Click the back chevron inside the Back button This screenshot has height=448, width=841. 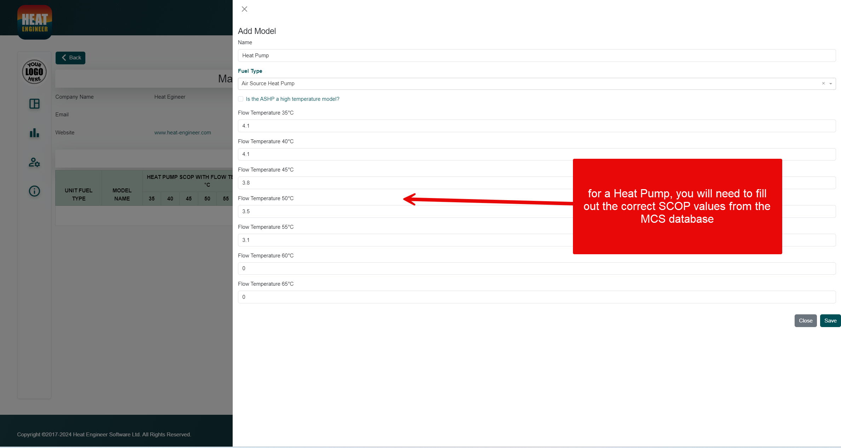pos(64,58)
